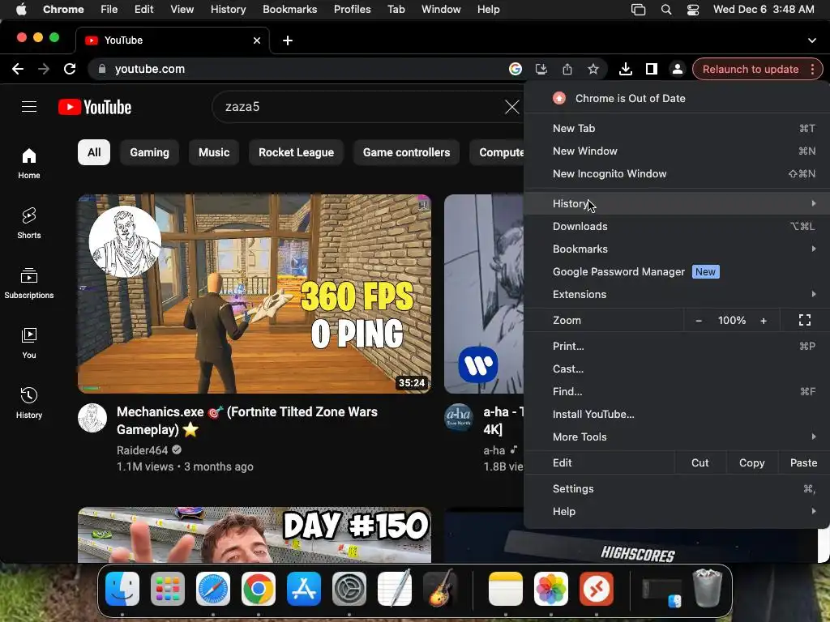Clear the search text with X icon
This screenshot has width=830, height=622.
pyautogui.click(x=512, y=107)
